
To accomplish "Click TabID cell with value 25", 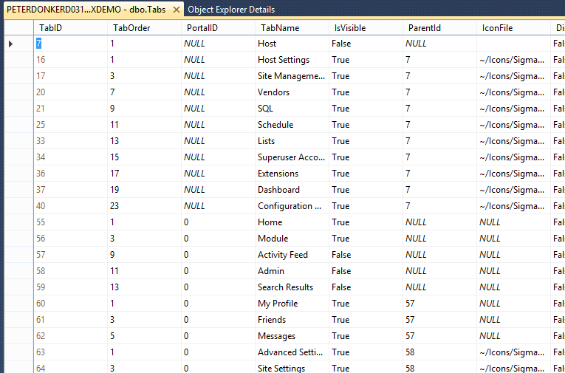I will click(71, 125).
